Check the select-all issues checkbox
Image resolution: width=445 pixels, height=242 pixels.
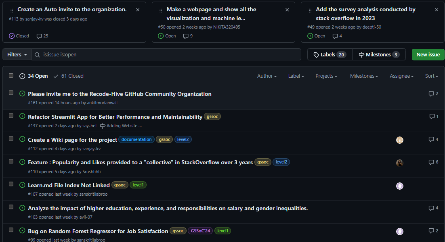pyautogui.click(x=11, y=75)
